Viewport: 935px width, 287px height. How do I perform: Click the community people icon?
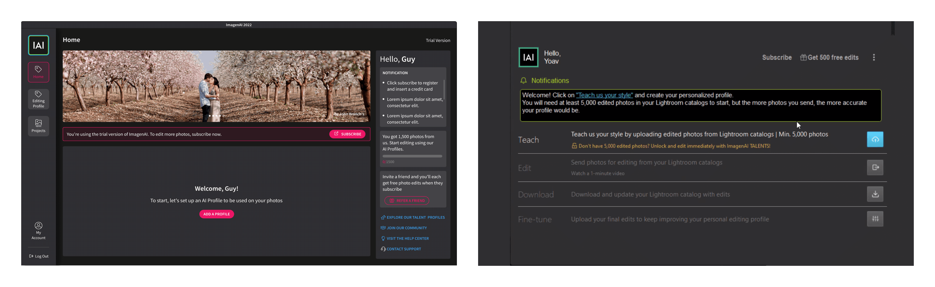click(383, 228)
